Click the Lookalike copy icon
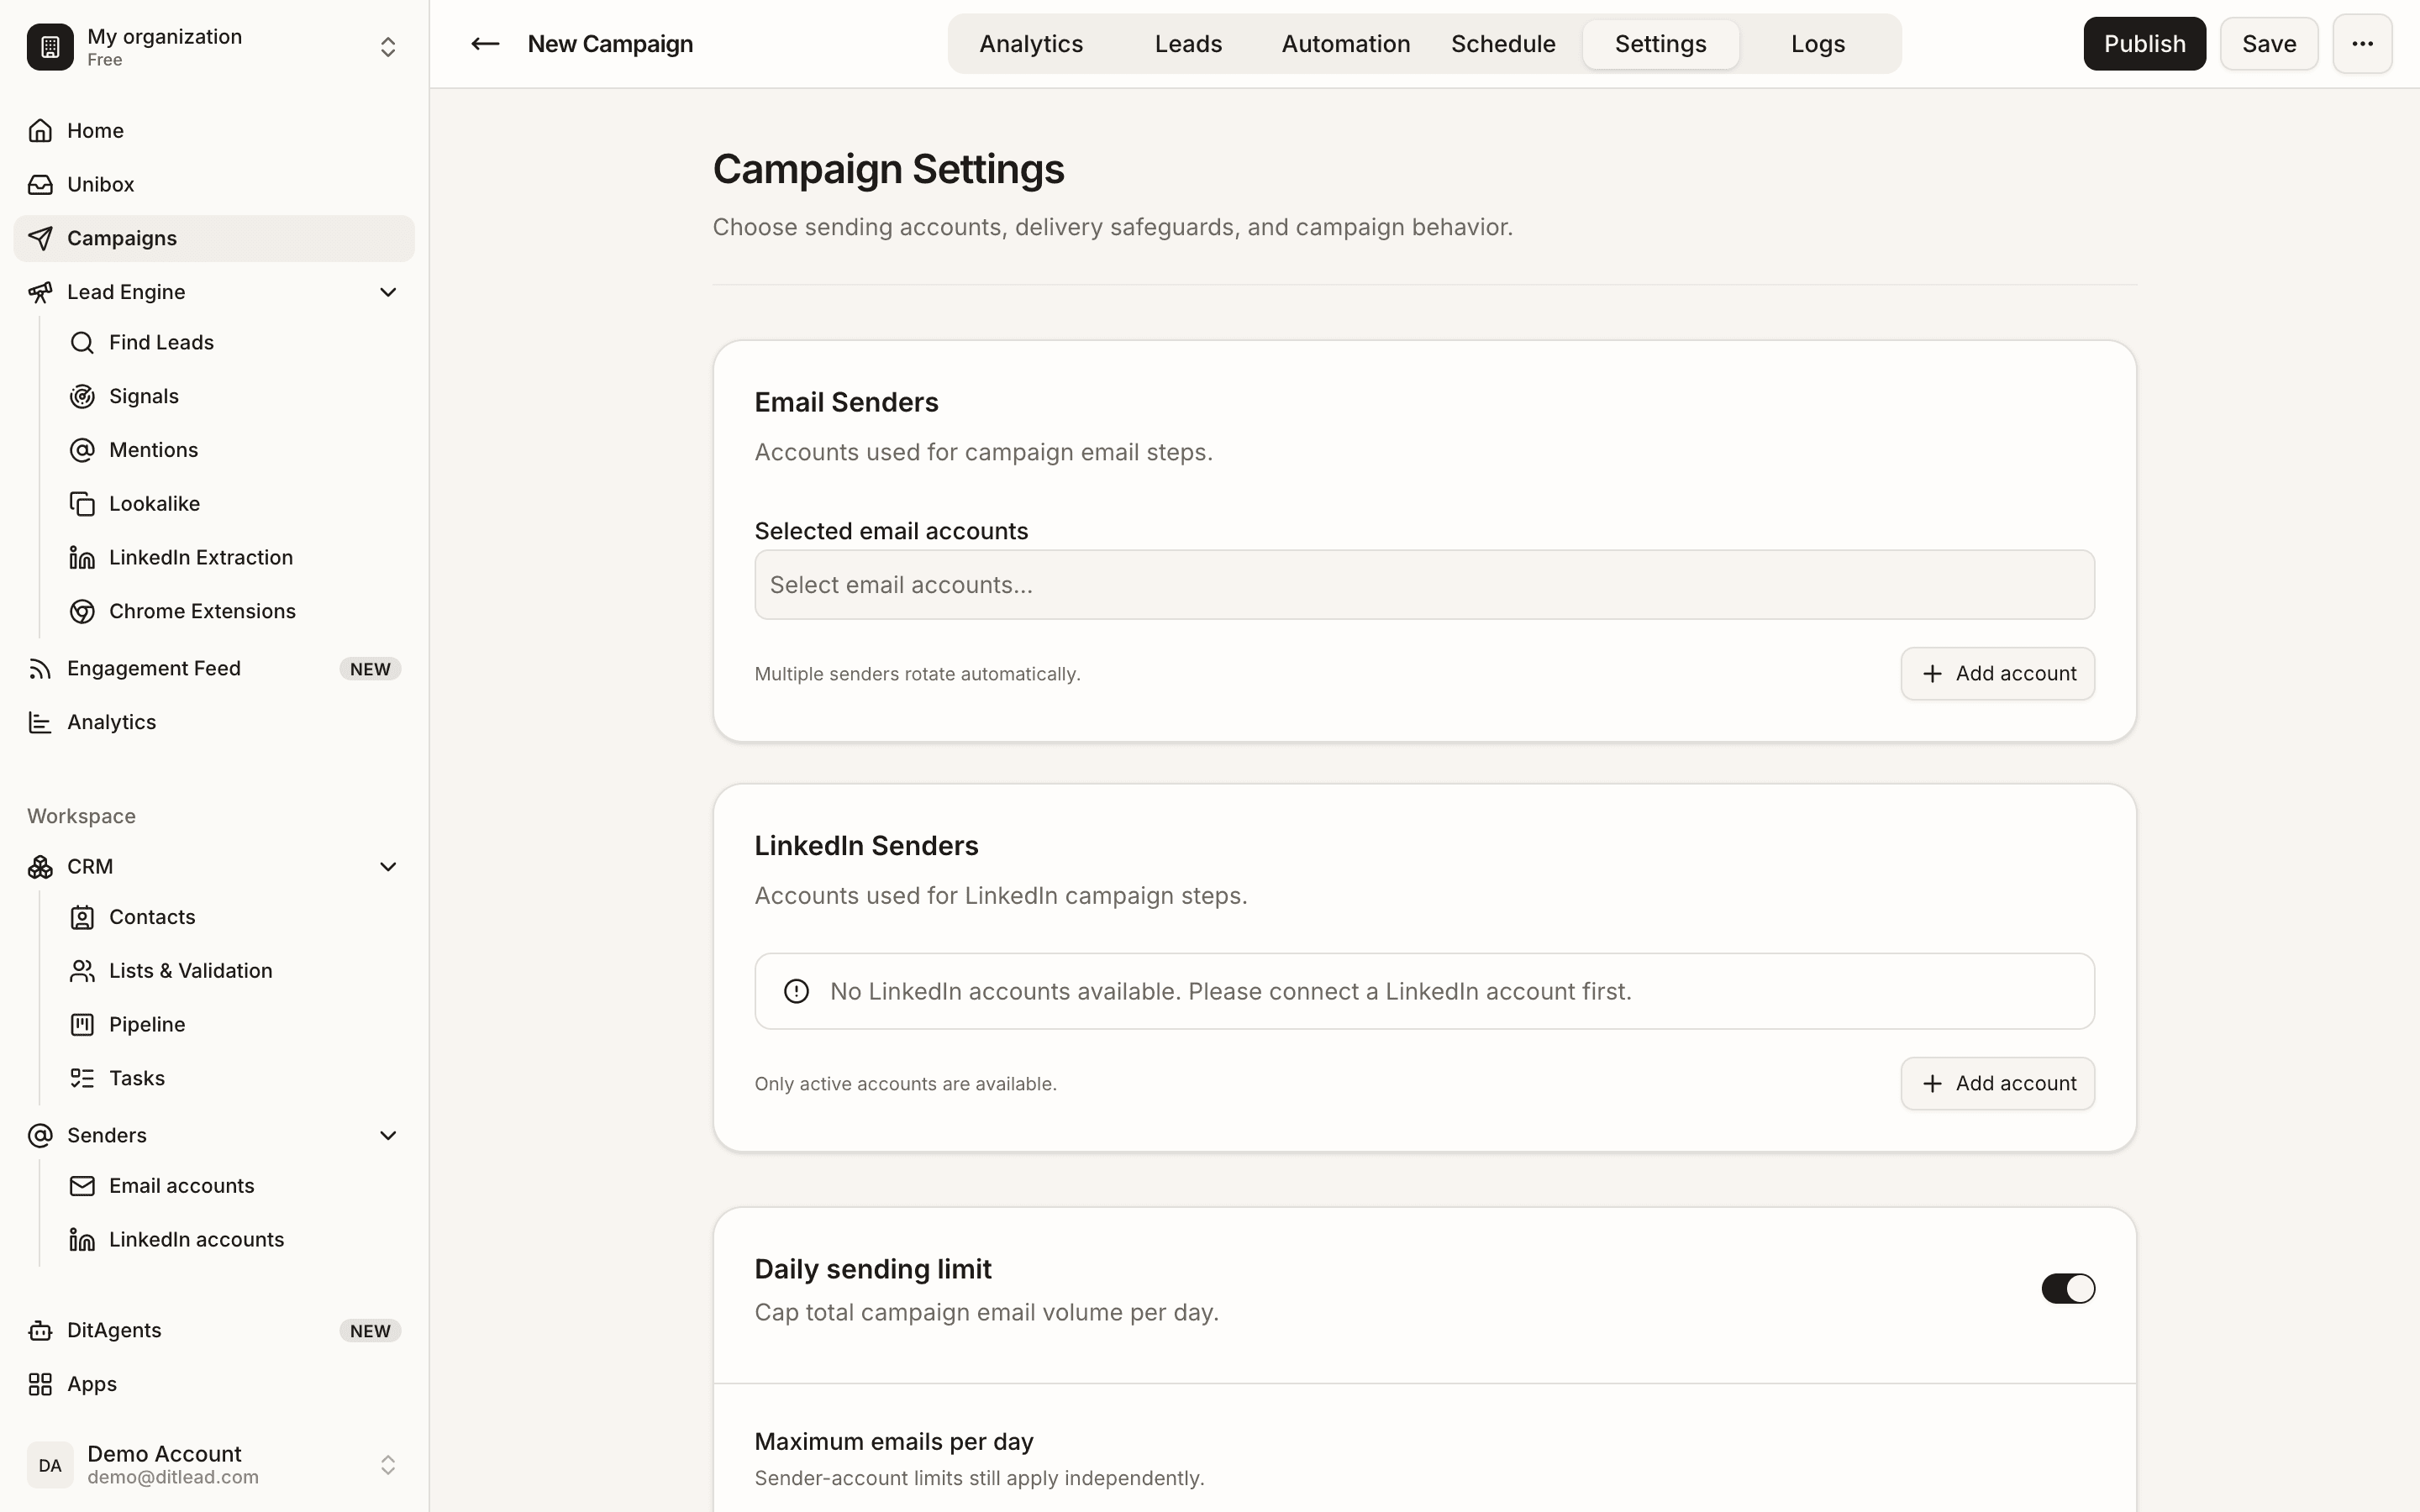Screen dimensions: 2420x1512 click(82, 504)
